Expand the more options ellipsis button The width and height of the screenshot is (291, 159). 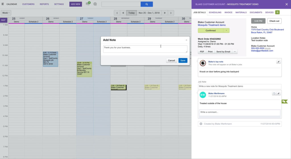235,52
